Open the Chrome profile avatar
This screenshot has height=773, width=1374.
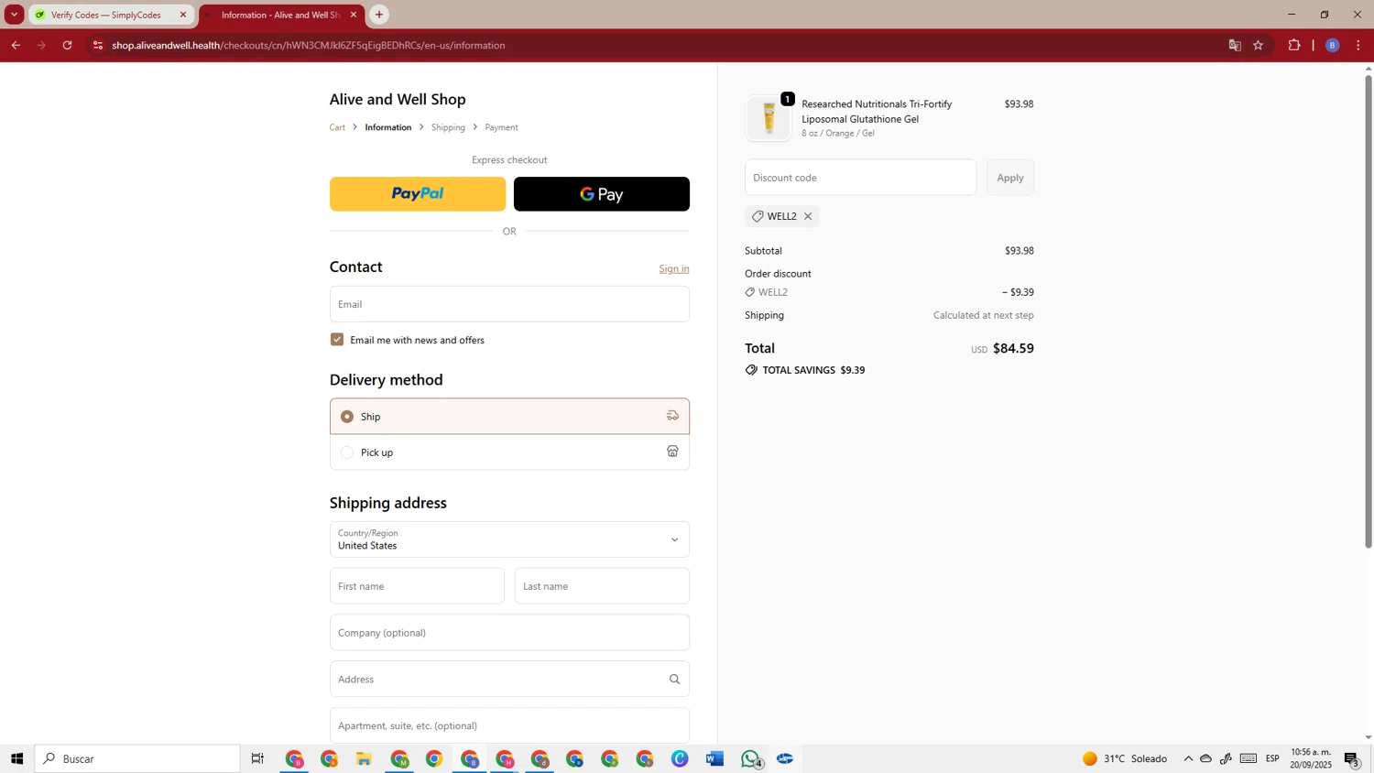coord(1333,45)
